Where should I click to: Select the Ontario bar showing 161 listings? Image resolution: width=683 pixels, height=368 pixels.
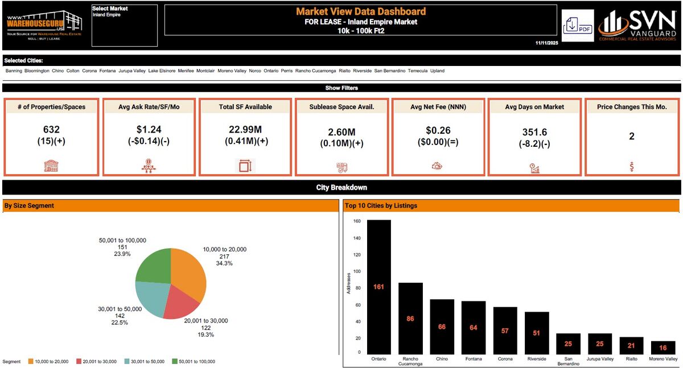pos(378,287)
